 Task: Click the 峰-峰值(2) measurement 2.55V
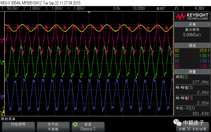click(x=192, y=90)
